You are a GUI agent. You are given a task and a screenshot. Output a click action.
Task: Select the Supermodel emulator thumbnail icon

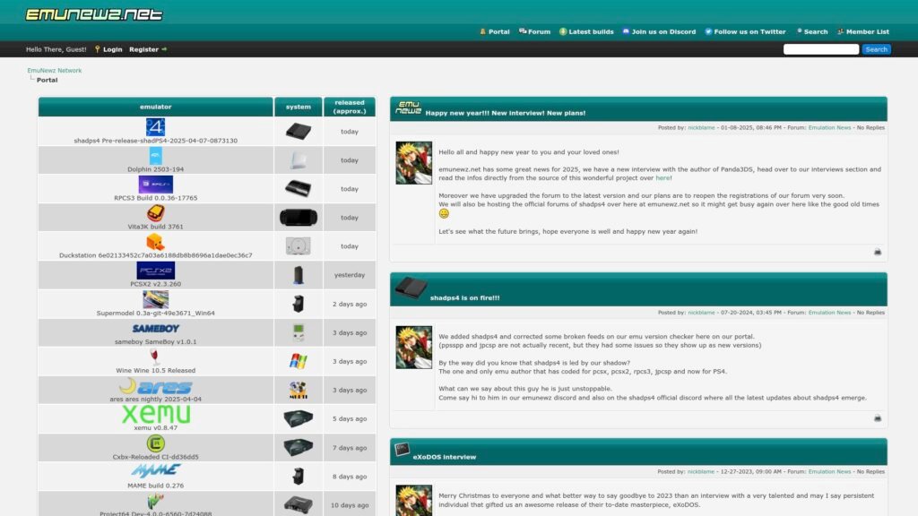tap(155, 299)
